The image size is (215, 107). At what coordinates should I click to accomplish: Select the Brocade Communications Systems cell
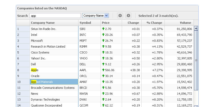[54, 88]
